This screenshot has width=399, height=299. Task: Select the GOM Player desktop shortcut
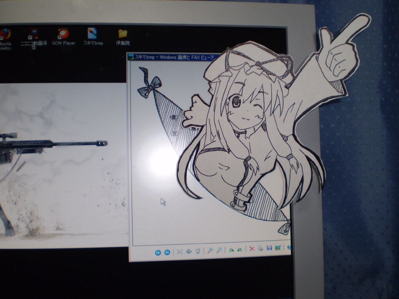point(63,37)
